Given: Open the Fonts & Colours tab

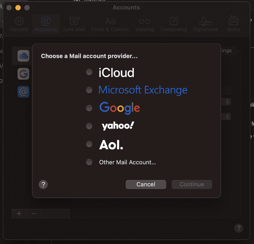Looking at the screenshot, I should click(110, 24).
